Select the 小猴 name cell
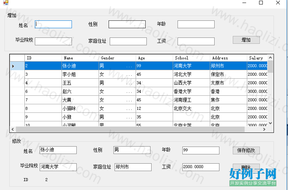This screenshot has width=288, height=190. coord(80,117)
